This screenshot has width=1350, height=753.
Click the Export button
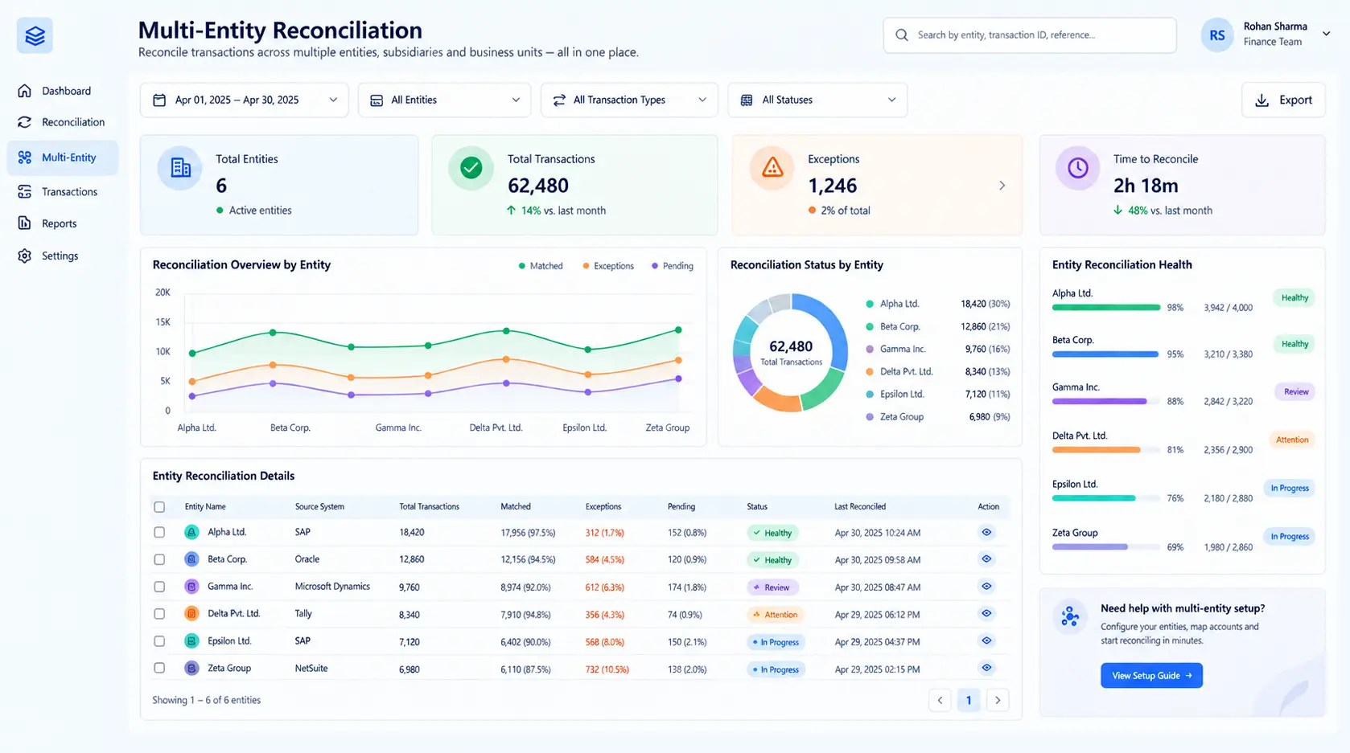tap(1283, 100)
